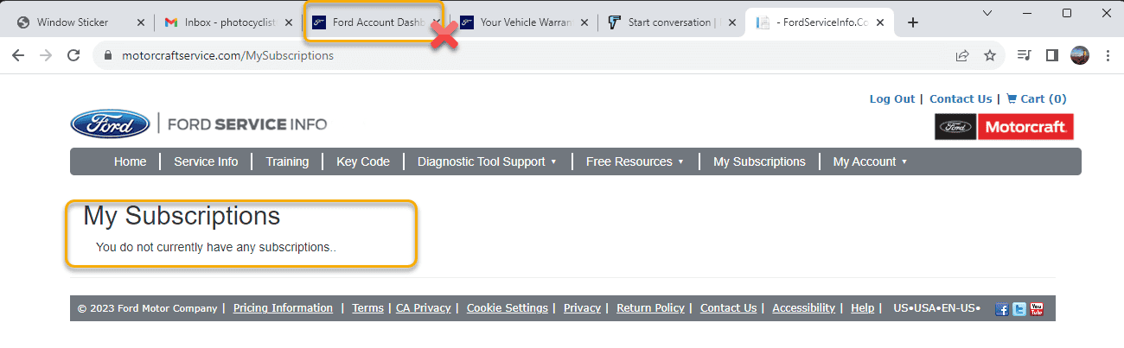Open the Chrome three-dot menu

coord(1108,55)
